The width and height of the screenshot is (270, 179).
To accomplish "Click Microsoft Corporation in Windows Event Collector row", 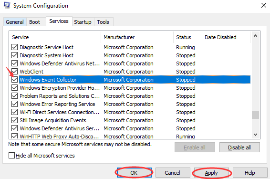I will pos(128,80).
